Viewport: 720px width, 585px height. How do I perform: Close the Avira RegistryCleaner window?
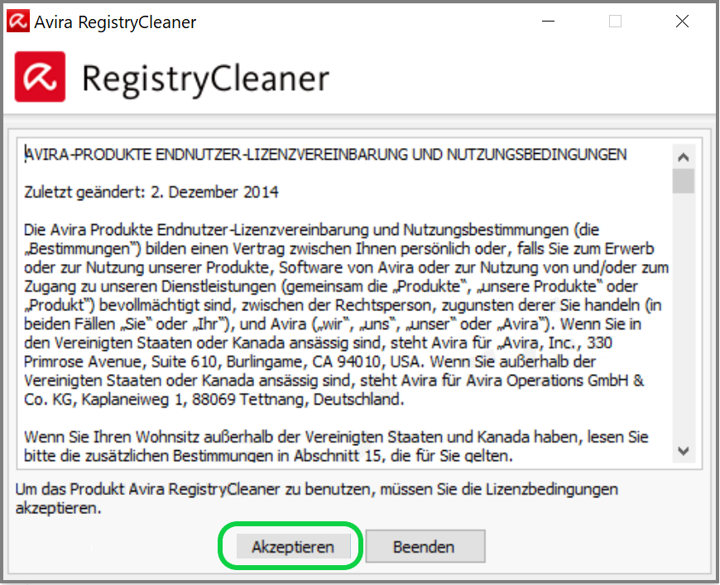[683, 22]
